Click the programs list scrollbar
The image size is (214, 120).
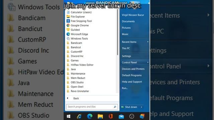click(x=117, y=32)
